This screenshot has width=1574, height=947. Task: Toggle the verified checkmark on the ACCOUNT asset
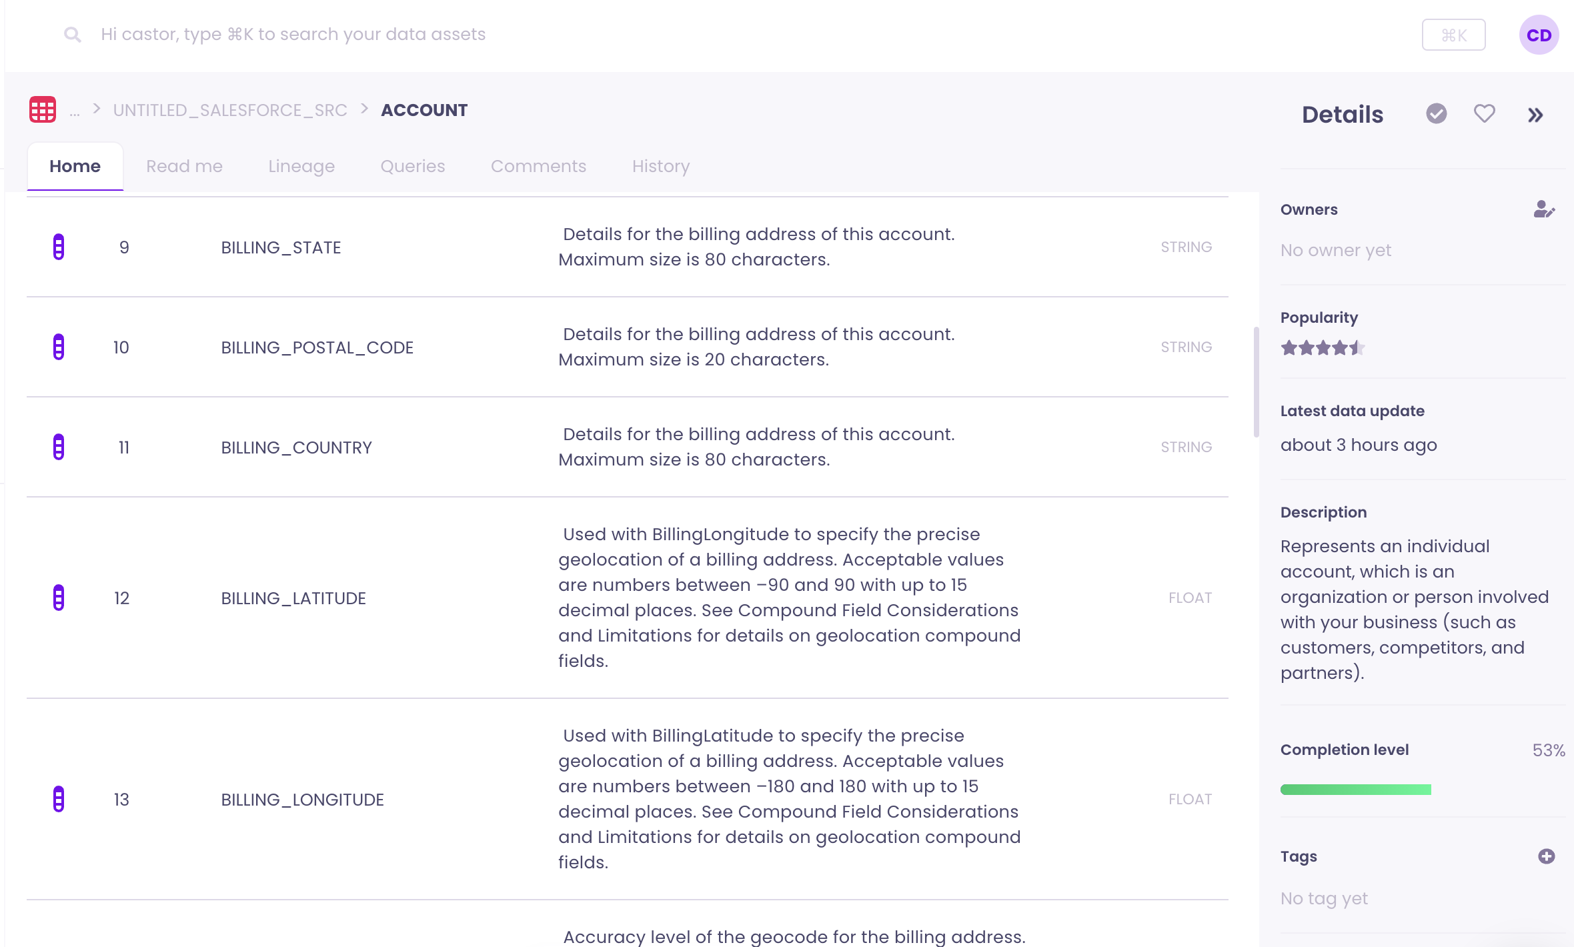coord(1436,114)
